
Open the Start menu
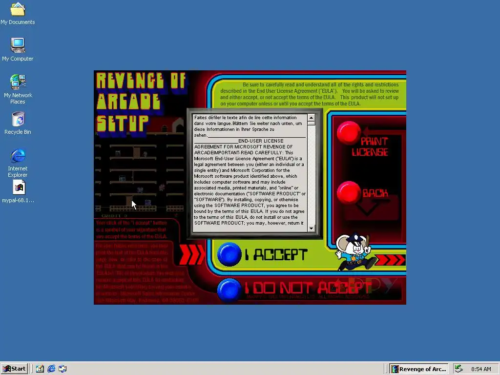14,369
